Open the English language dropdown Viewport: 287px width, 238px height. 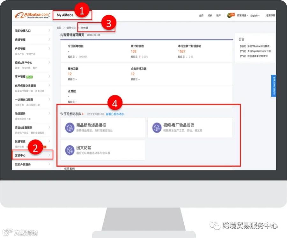[x=255, y=16]
